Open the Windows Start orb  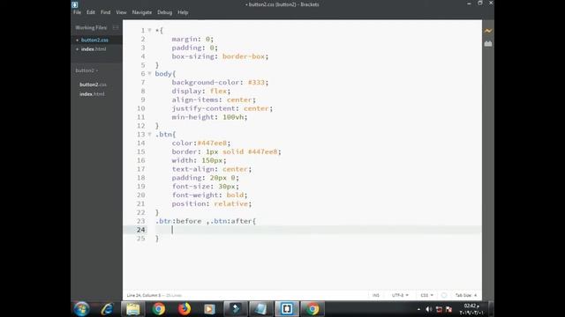tap(81, 309)
